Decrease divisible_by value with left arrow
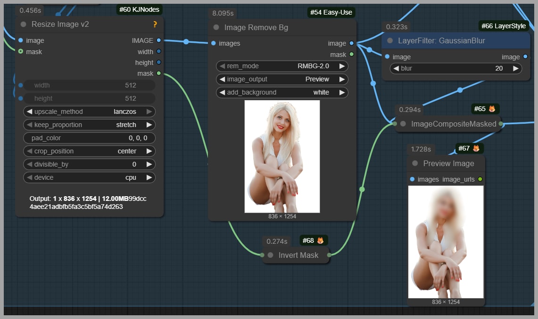The height and width of the screenshot is (319, 538). click(x=29, y=165)
